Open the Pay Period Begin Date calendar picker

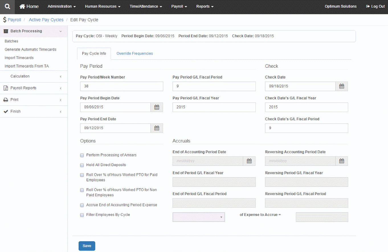pos(157,107)
